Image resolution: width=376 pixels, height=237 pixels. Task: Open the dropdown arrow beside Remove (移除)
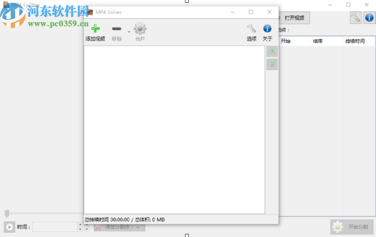(129, 32)
